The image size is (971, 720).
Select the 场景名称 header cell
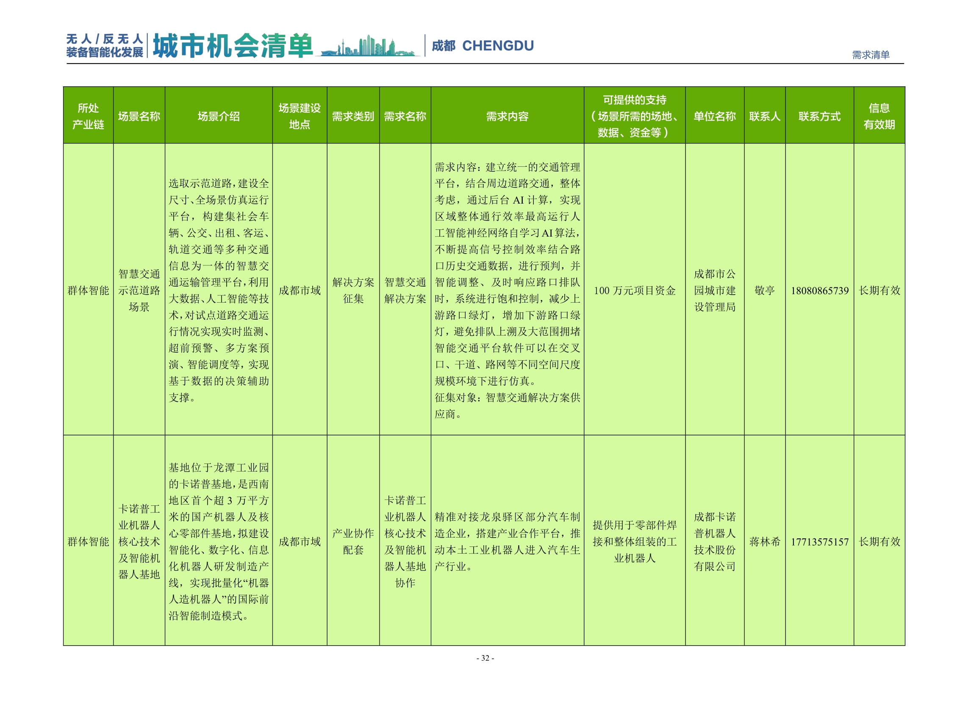pyautogui.click(x=139, y=119)
